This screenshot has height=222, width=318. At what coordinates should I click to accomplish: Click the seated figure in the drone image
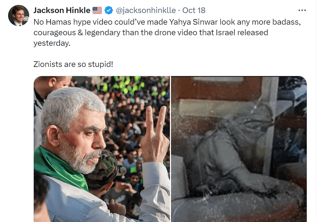239,154
